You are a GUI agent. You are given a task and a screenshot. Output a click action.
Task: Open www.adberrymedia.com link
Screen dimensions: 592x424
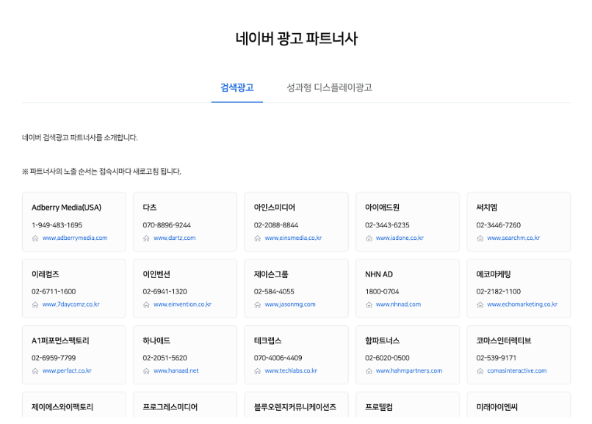(x=75, y=238)
